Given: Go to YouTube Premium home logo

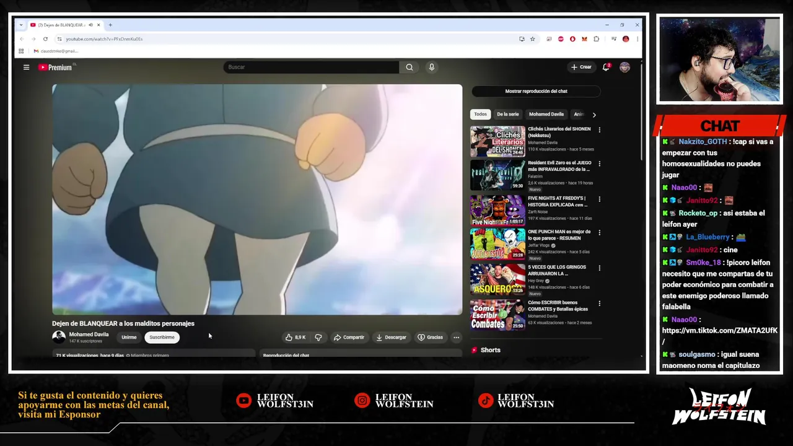Looking at the screenshot, I should click(56, 67).
